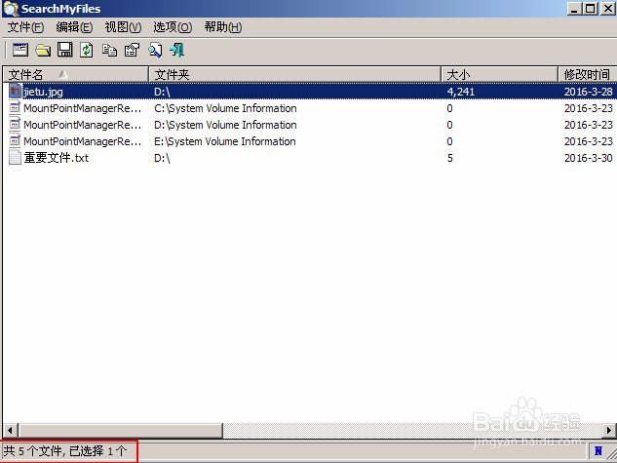Click icon of MountPointManager row in C:\ folder
The width and height of the screenshot is (617, 463).
(x=15, y=108)
